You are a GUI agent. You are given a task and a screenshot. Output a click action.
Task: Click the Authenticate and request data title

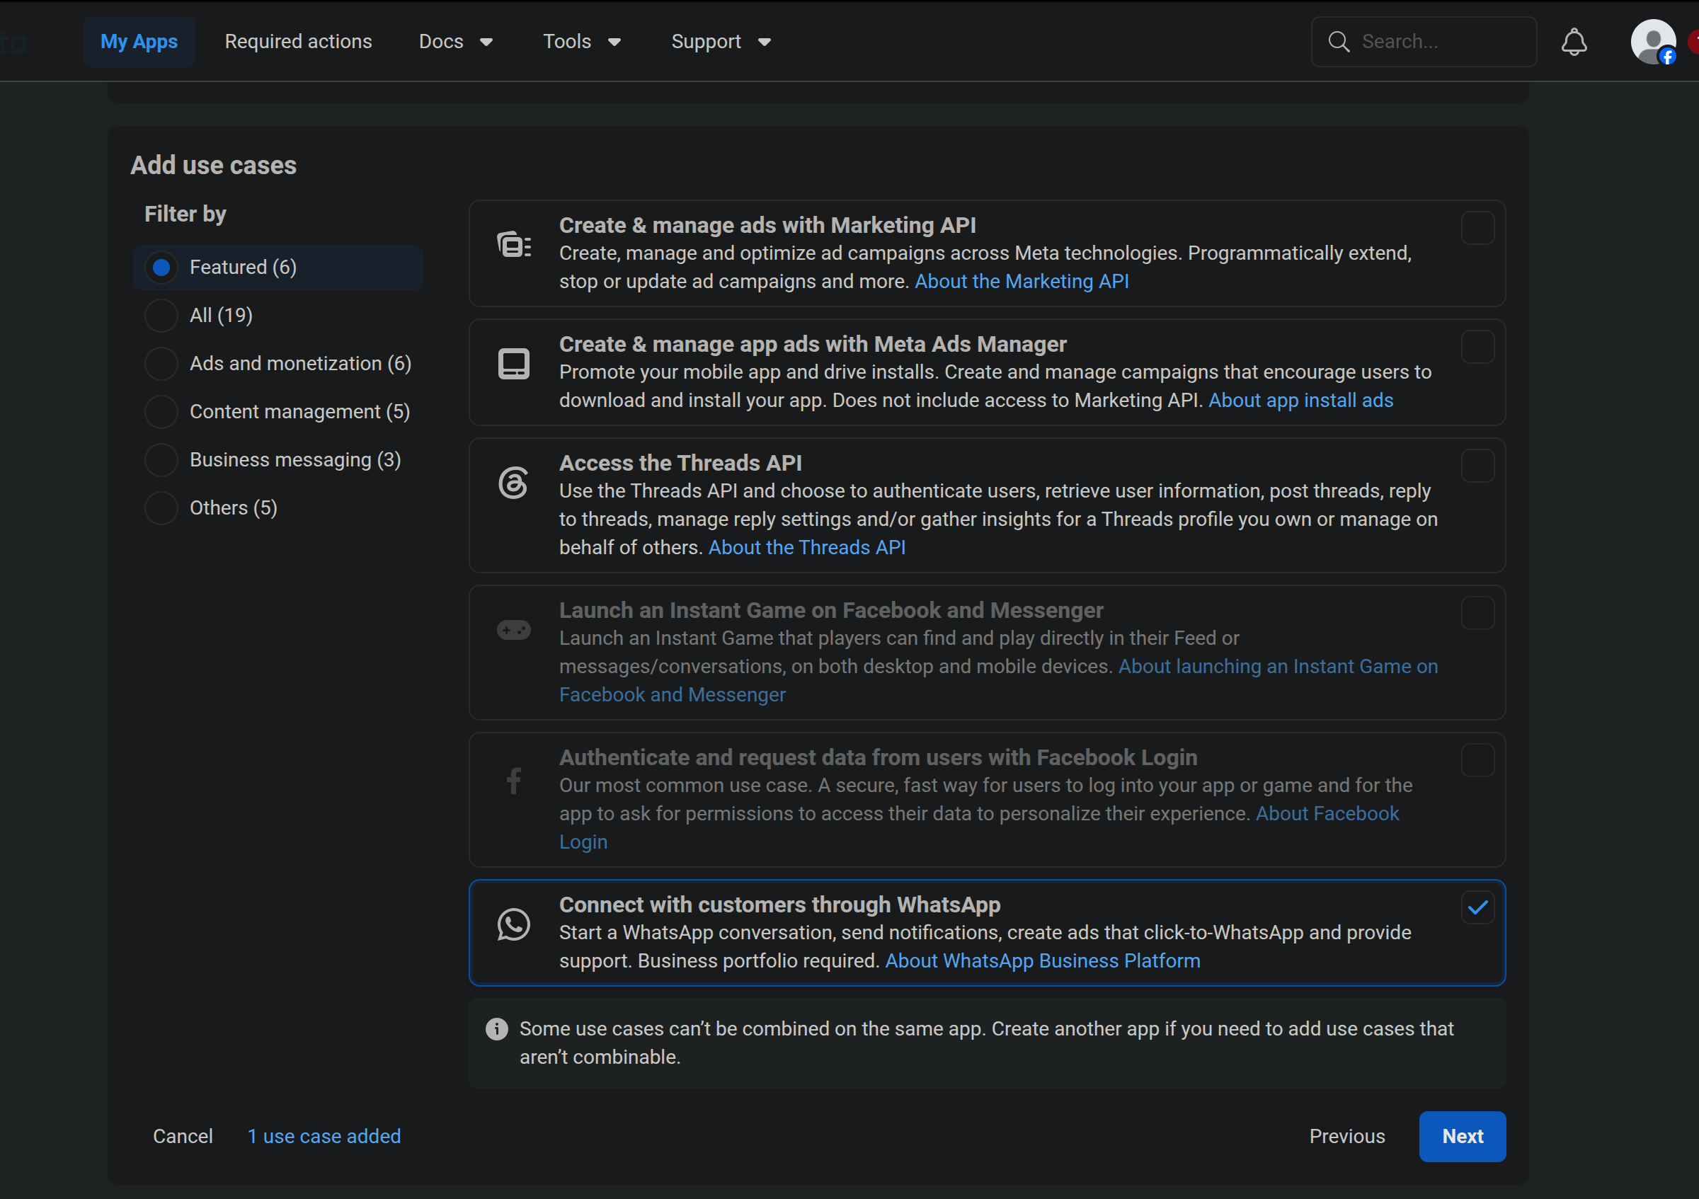(x=878, y=757)
